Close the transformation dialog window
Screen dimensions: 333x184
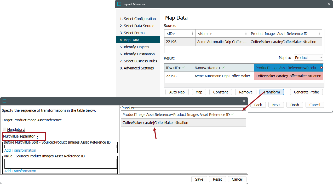(x=244, y=101)
